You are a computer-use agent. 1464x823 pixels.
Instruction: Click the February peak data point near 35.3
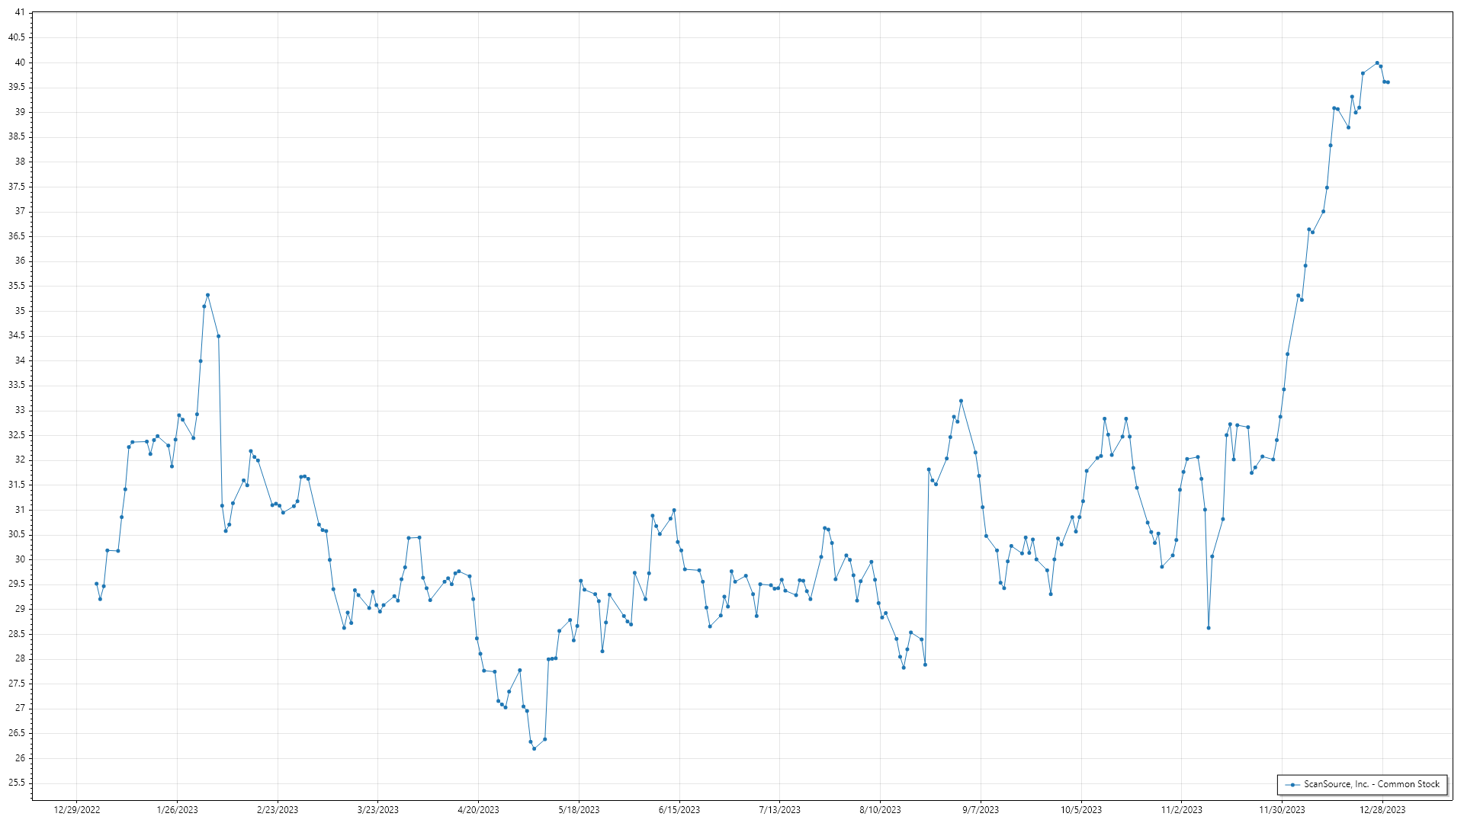pos(207,295)
